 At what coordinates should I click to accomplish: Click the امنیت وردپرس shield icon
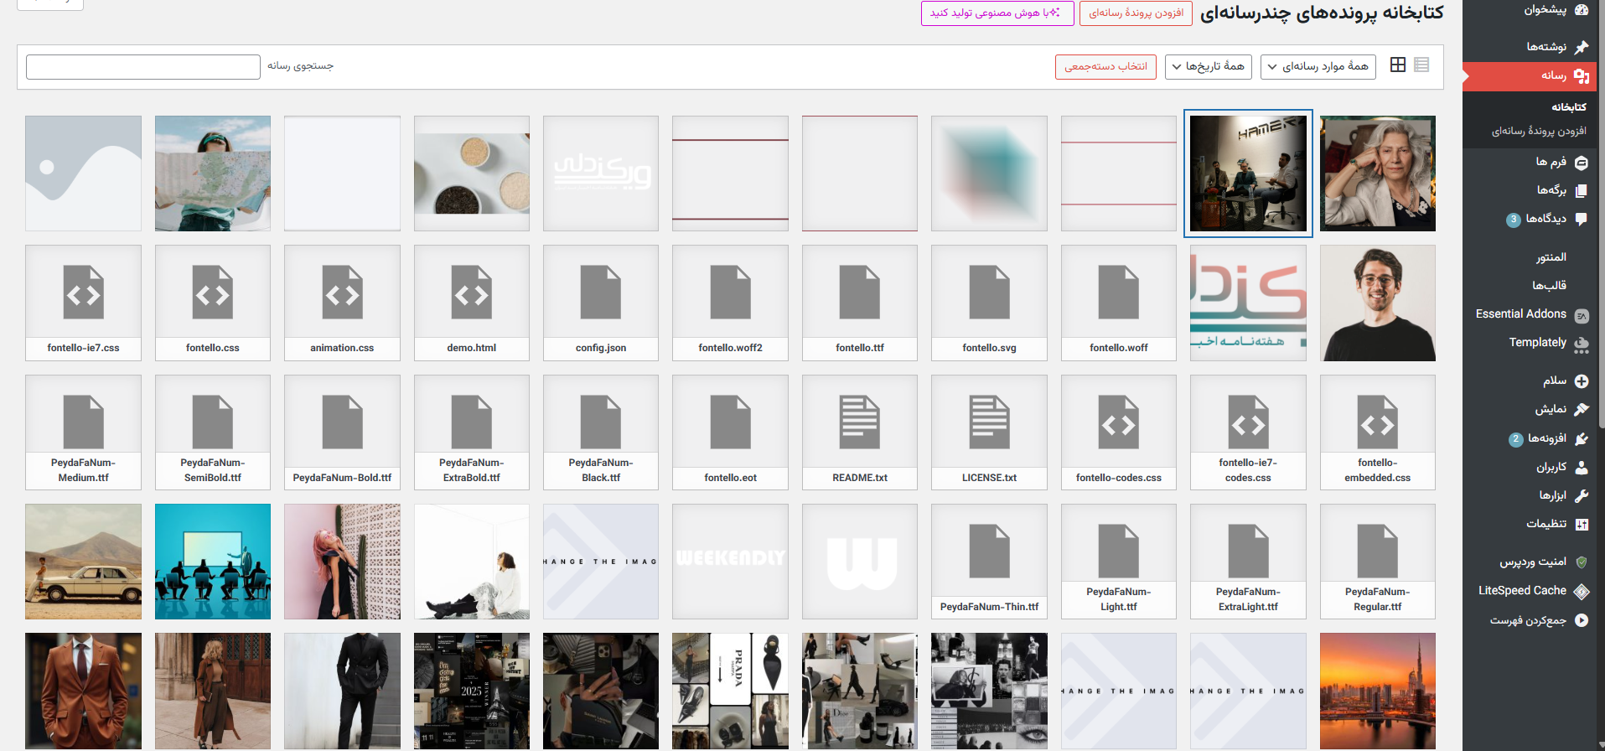(x=1582, y=562)
